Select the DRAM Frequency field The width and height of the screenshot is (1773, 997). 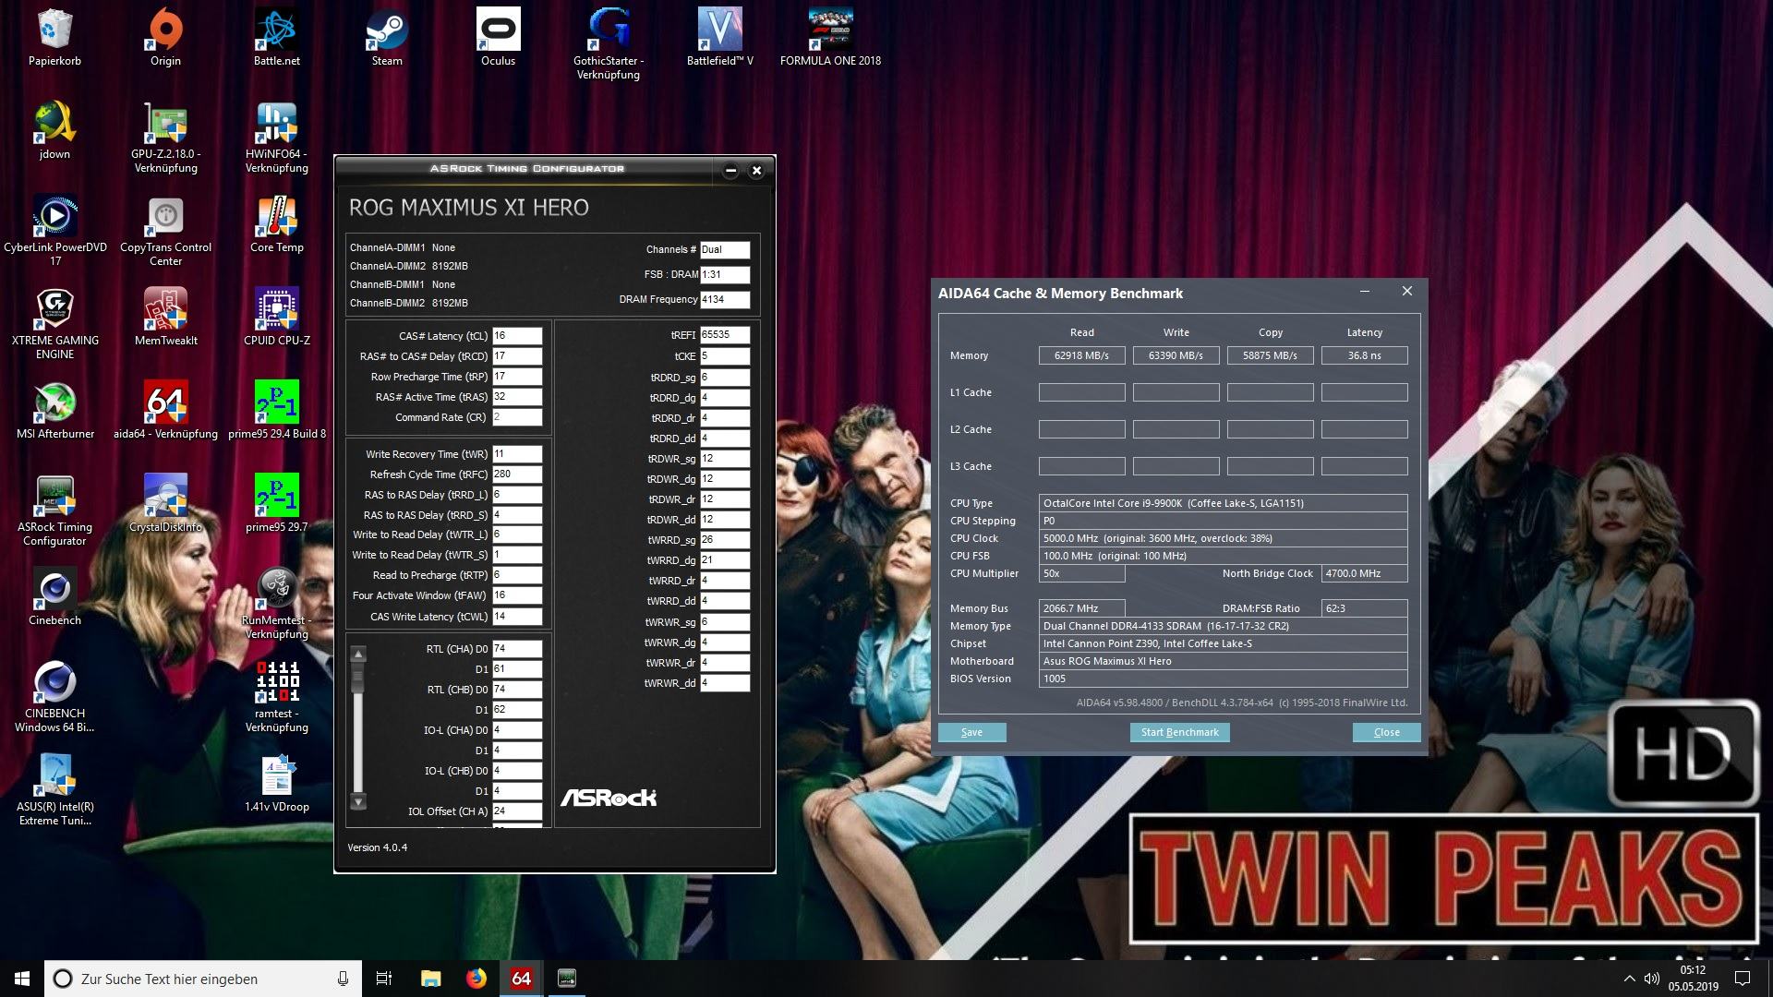(x=725, y=299)
